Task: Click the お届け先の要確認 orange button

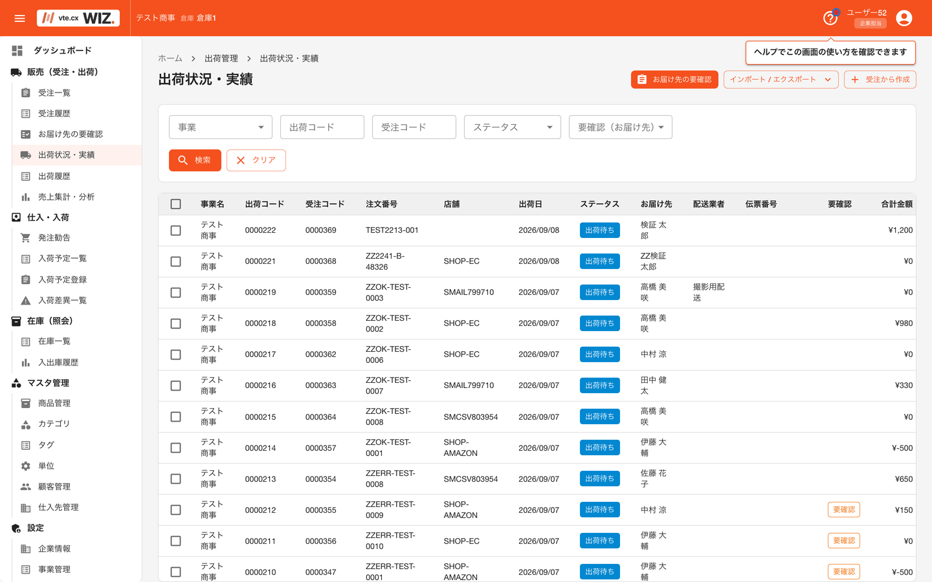Action: [674, 80]
